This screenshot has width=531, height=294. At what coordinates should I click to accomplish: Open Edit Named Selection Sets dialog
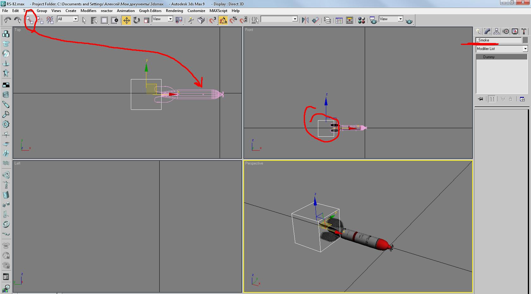pyautogui.click(x=255, y=20)
